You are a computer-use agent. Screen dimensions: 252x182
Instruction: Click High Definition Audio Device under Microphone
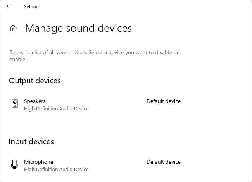click(56, 170)
